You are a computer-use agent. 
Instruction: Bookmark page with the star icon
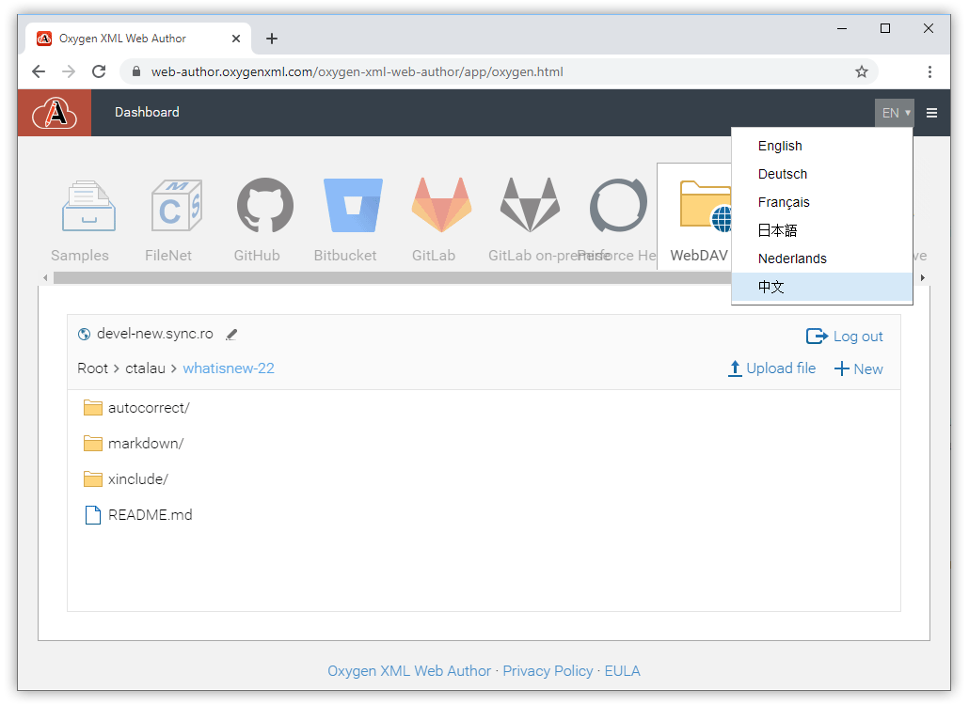tap(862, 71)
